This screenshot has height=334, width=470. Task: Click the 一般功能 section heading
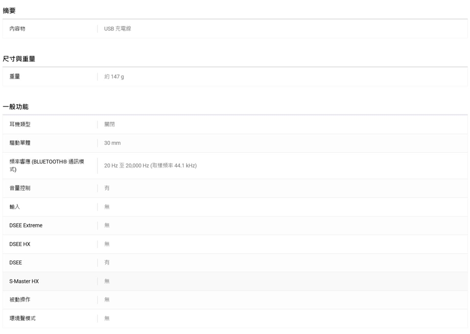pyautogui.click(x=16, y=107)
